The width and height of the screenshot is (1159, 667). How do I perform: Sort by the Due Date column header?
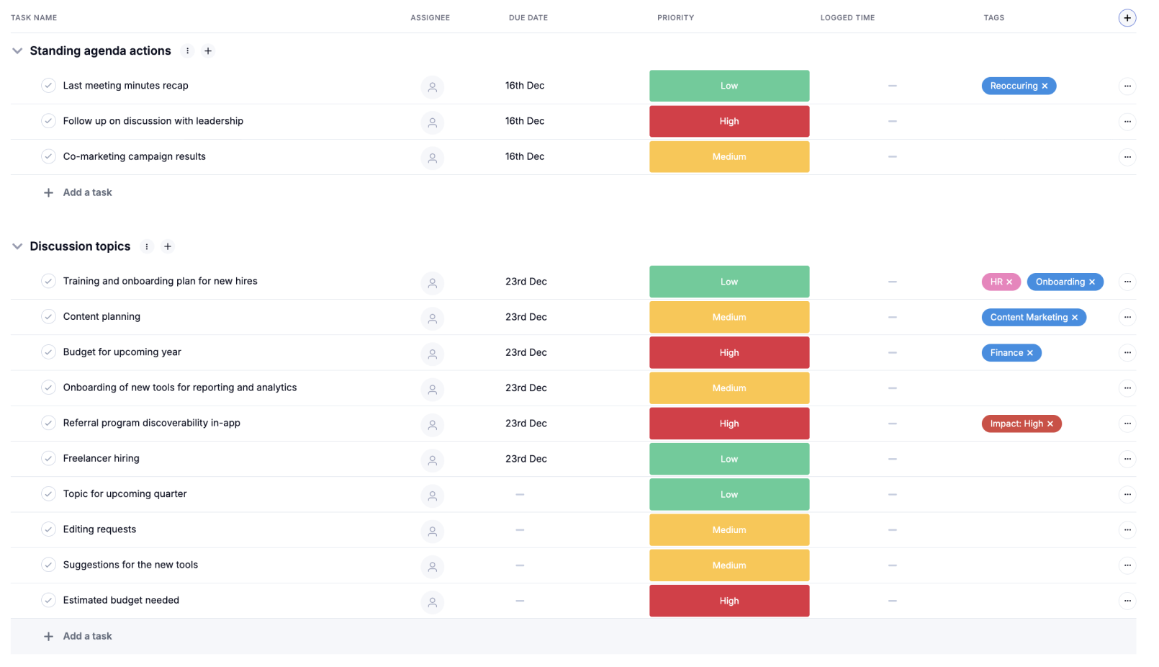point(528,18)
